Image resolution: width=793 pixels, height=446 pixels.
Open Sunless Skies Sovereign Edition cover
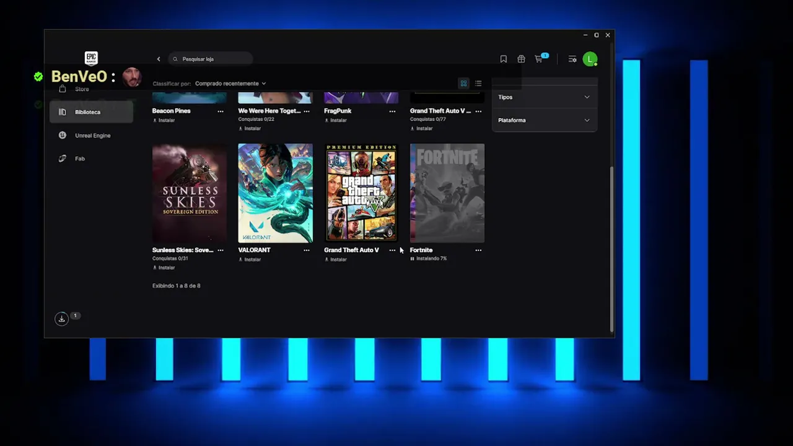coord(190,193)
